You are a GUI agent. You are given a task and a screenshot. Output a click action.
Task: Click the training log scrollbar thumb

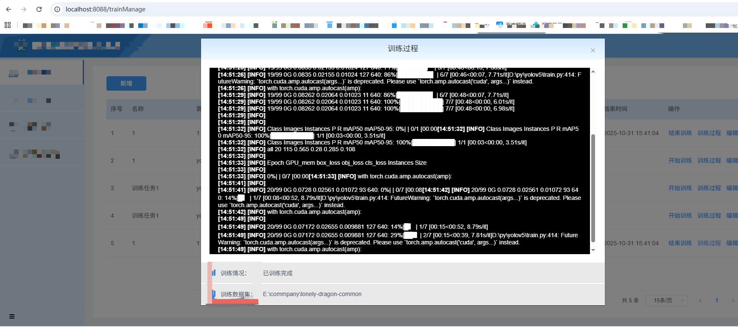[593, 188]
